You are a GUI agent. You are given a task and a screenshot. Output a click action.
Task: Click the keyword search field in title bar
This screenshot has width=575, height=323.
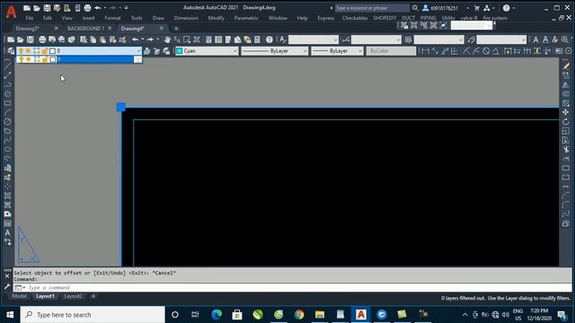point(371,8)
